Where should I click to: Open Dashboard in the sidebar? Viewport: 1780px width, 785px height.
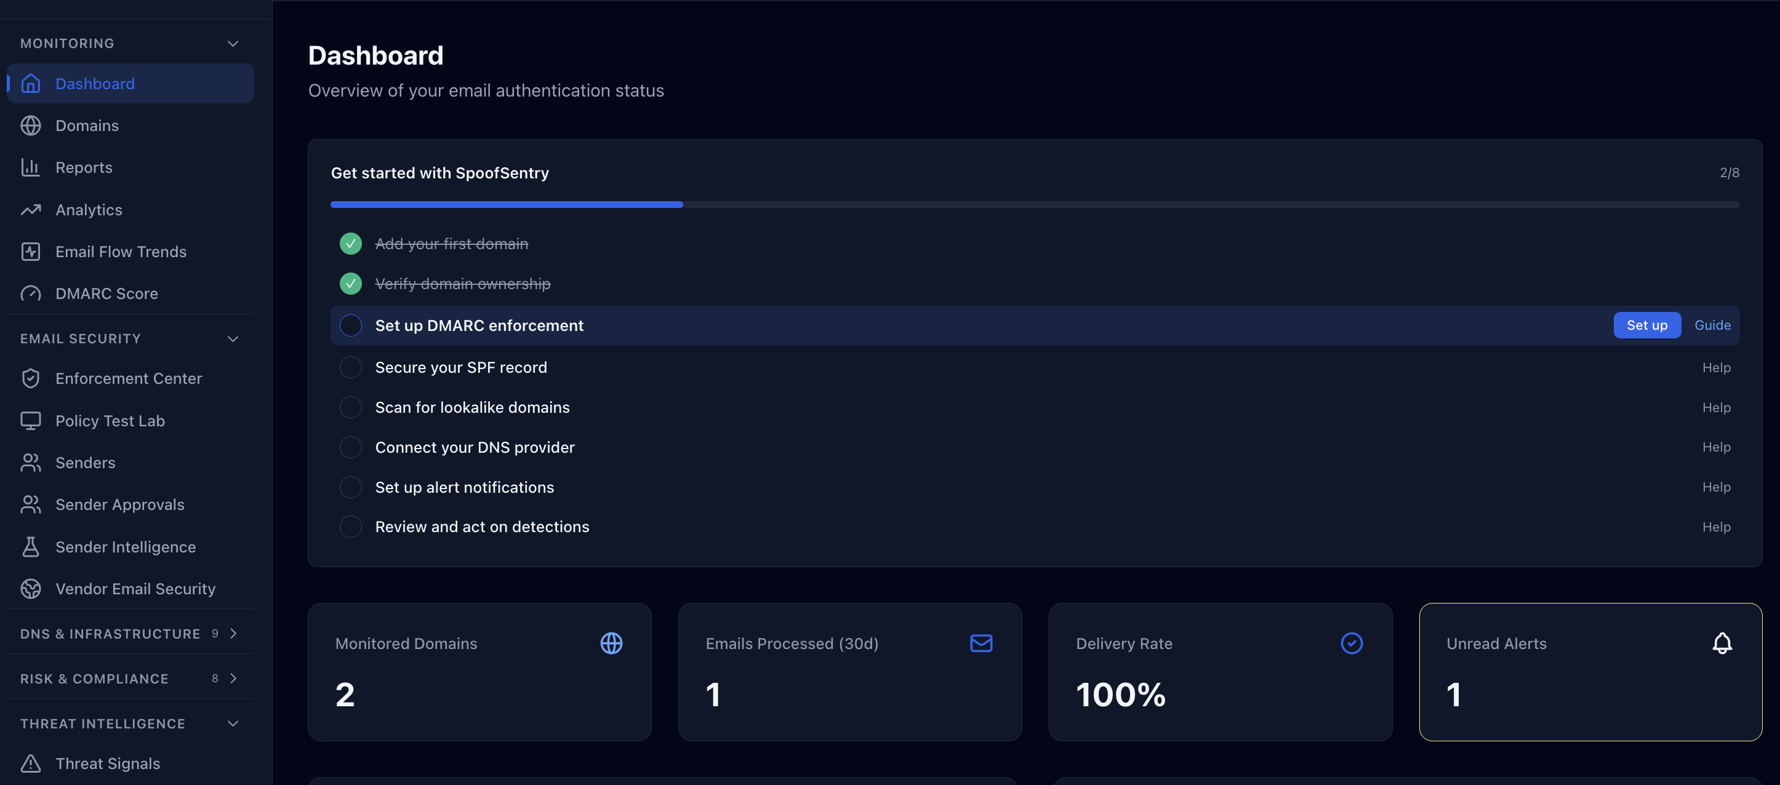[130, 84]
